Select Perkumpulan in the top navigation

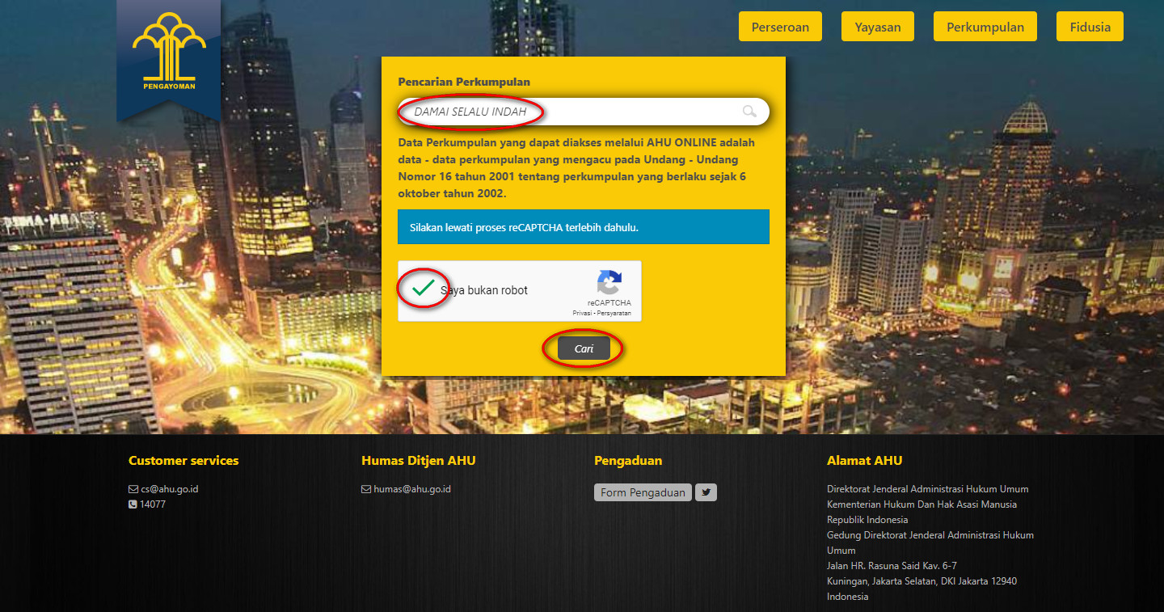tap(985, 27)
